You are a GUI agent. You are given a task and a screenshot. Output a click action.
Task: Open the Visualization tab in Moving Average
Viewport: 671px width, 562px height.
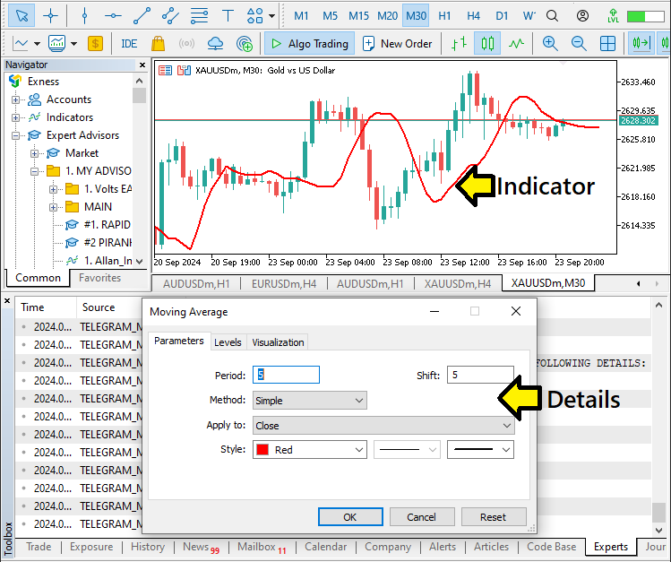(x=278, y=342)
